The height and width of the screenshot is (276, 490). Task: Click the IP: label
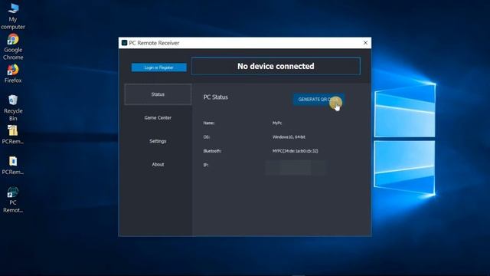(206, 165)
